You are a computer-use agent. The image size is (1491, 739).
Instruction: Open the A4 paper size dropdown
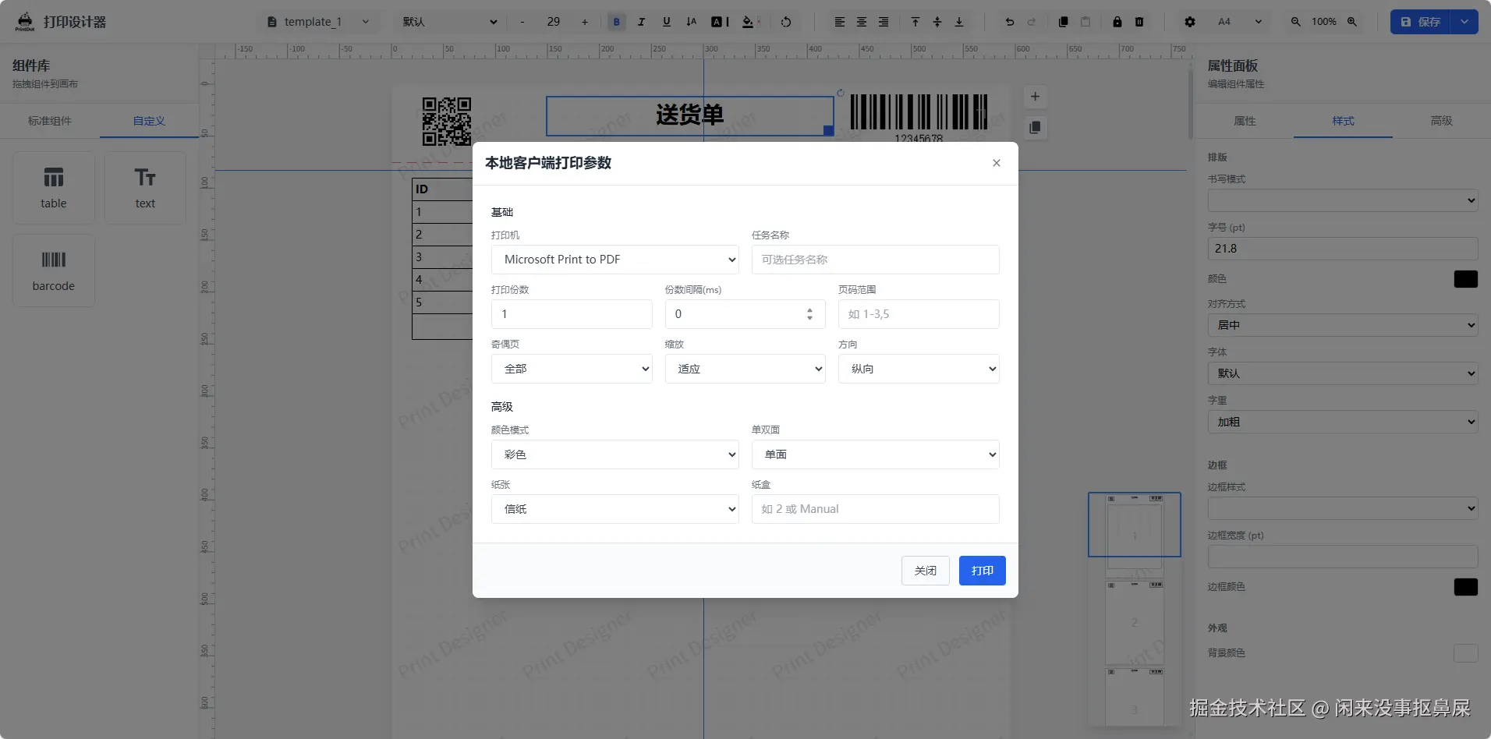1240,22
